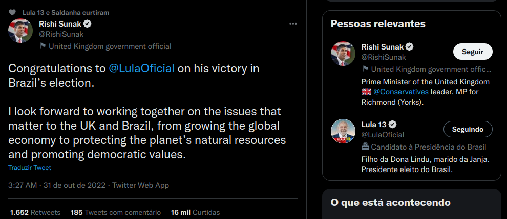View the 185 Tweets com comentário list

pyautogui.click(x=116, y=212)
